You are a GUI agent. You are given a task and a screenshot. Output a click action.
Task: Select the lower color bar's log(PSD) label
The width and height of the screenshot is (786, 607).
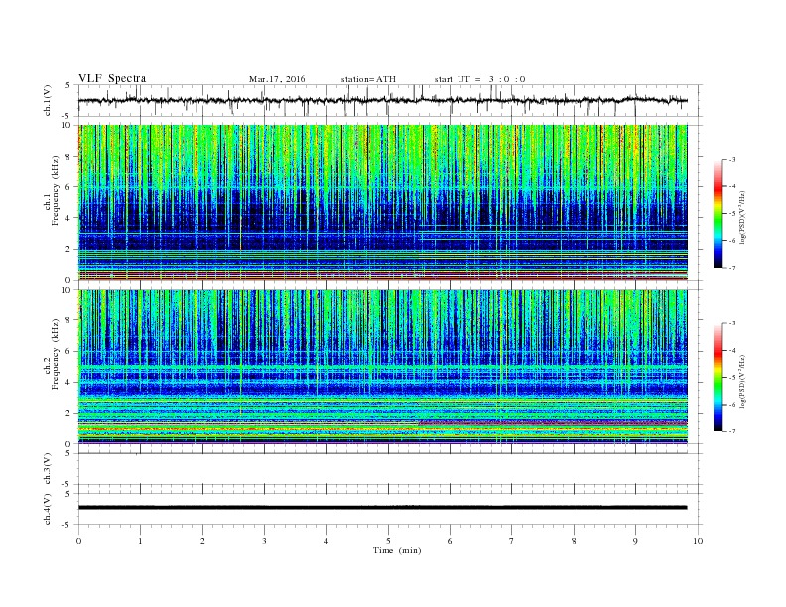coord(743,381)
